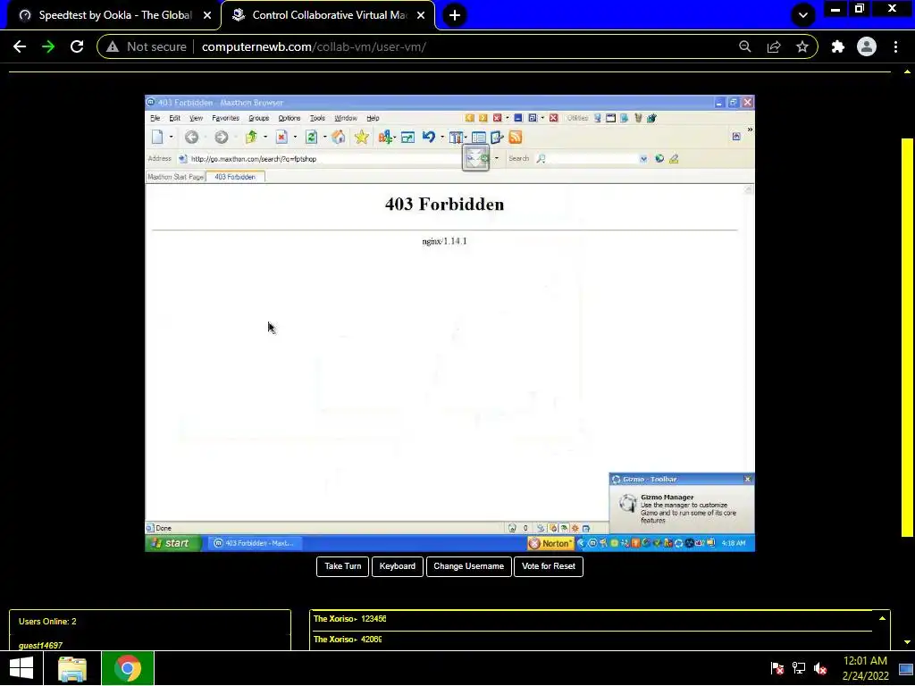Screen dimensions: 915x686
Task: Open the Groups menu in Maxthon
Action: click(x=258, y=118)
